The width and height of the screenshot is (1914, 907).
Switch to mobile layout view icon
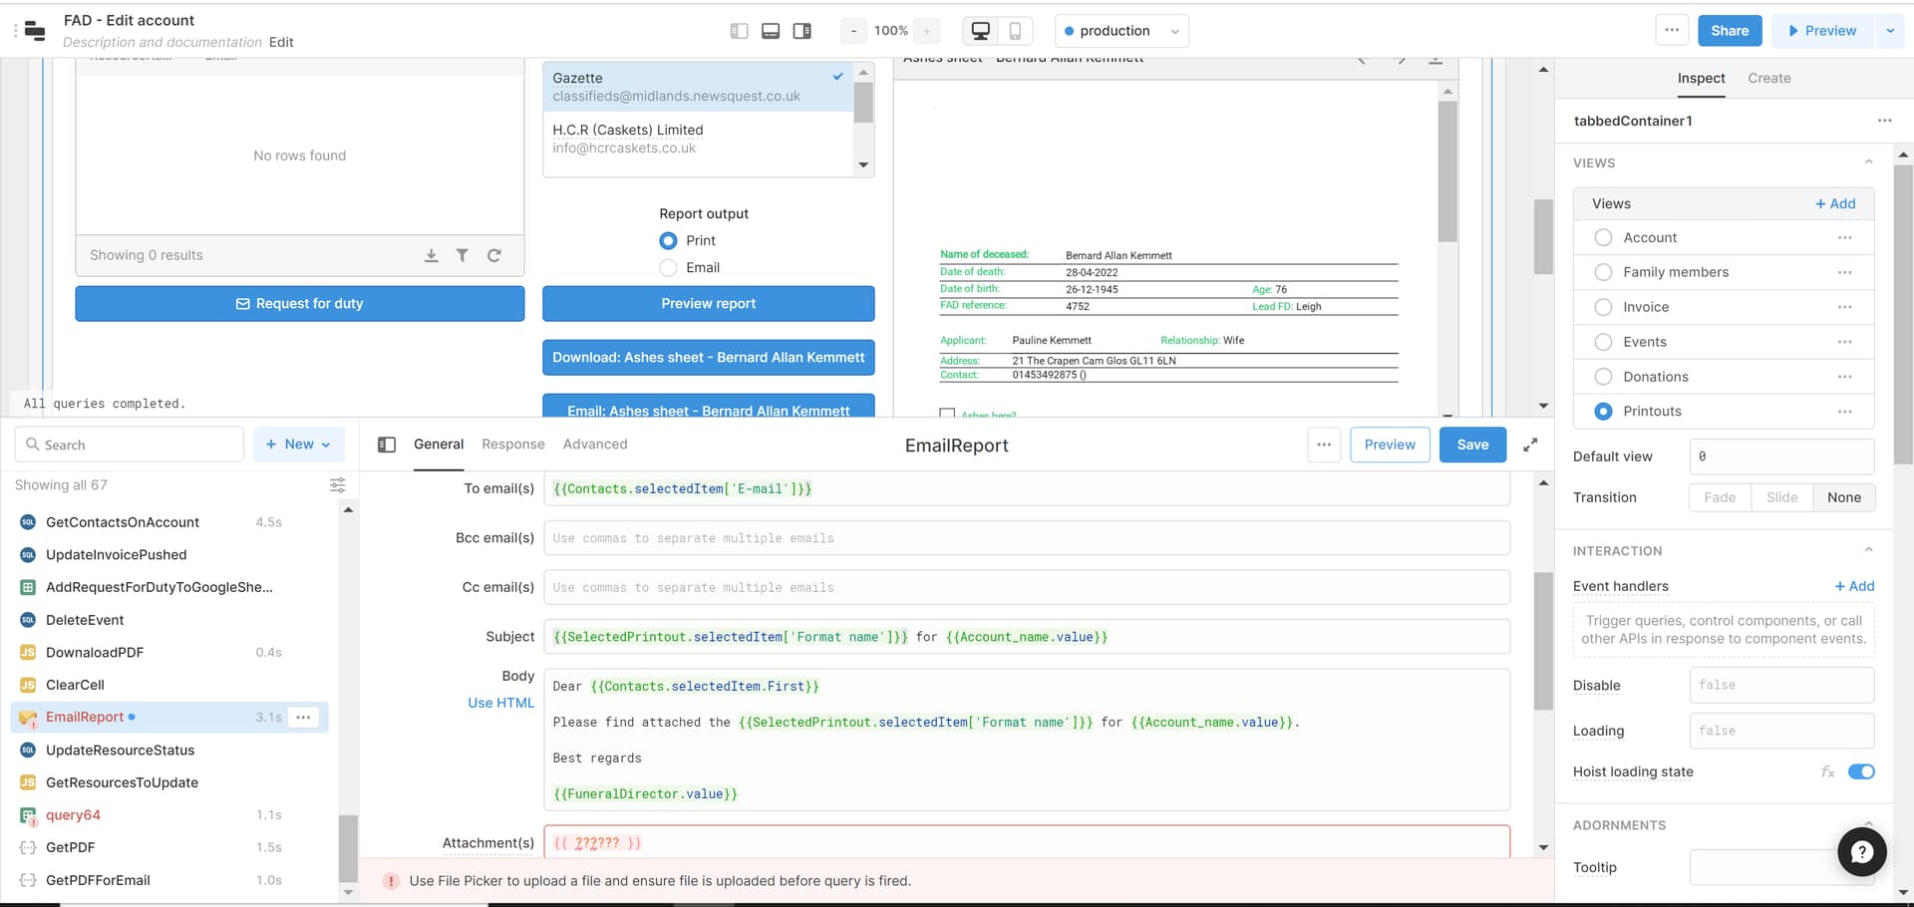click(1015, 31)
